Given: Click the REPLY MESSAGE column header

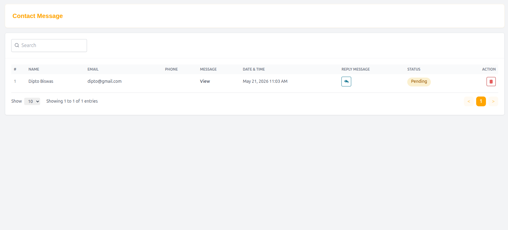Looking at the screenshot, I should 356,69.
